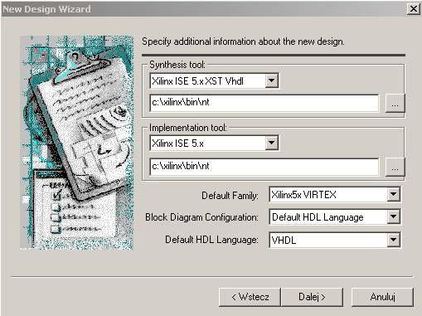
Task: Click the implementation tool path input field
Action: (x=264, y=167)
